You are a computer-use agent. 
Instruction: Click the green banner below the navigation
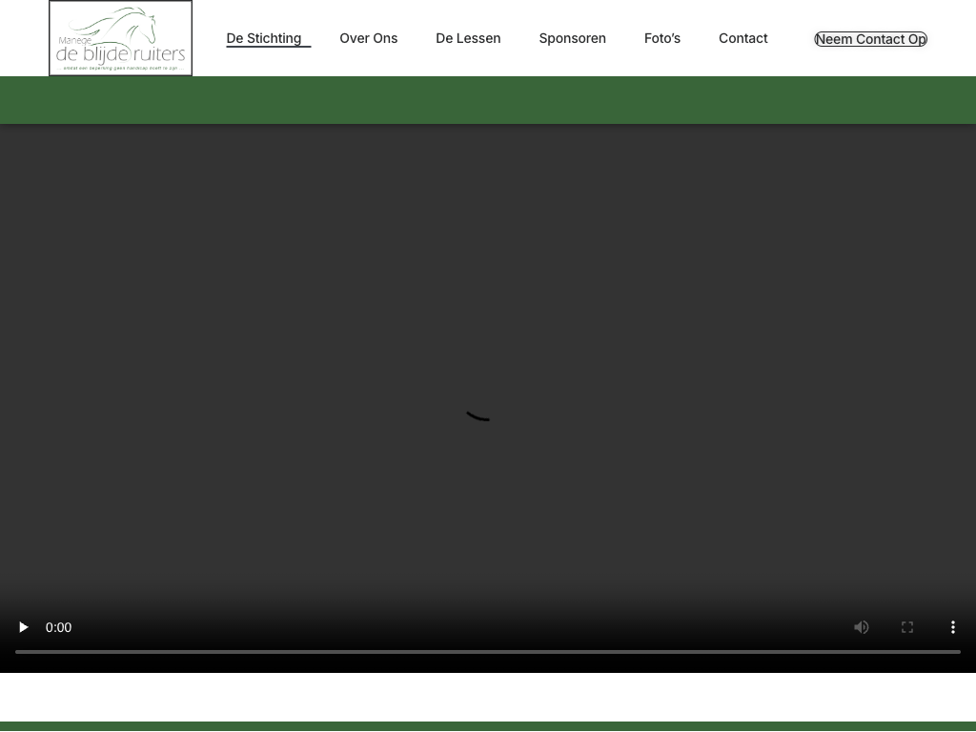pyautogui.click(x=488, y=100)
